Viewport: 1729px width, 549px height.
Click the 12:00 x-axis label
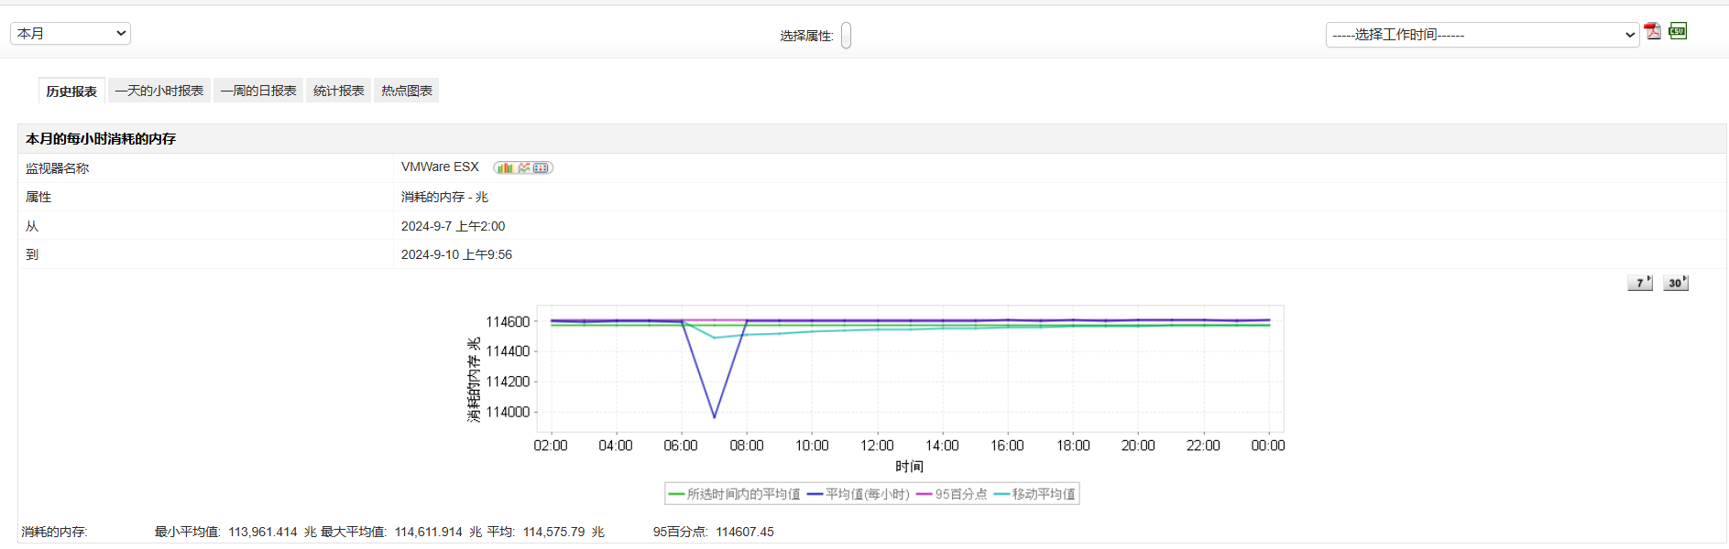[x=877, y=446]
